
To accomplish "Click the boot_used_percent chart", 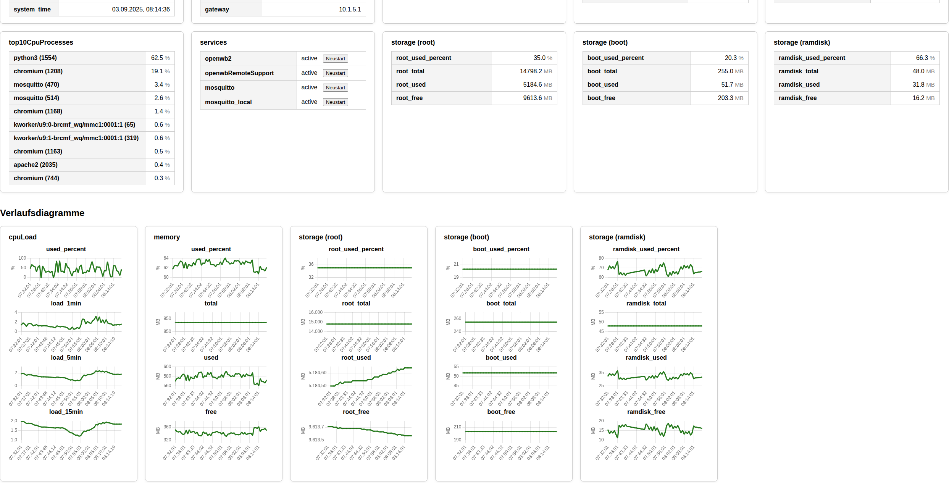I will tap(509, 269).
